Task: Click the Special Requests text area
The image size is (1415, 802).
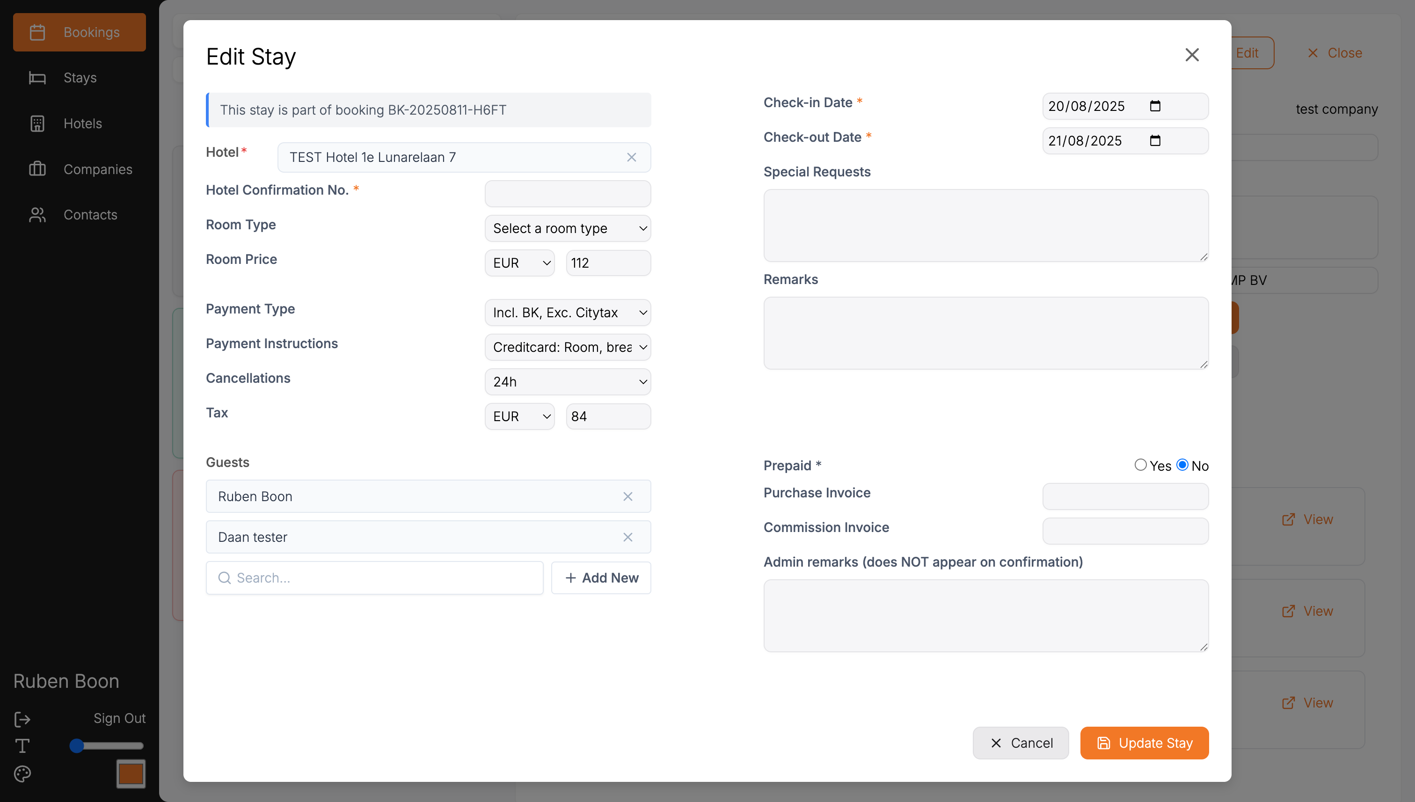Action: [x=986, y=226]
